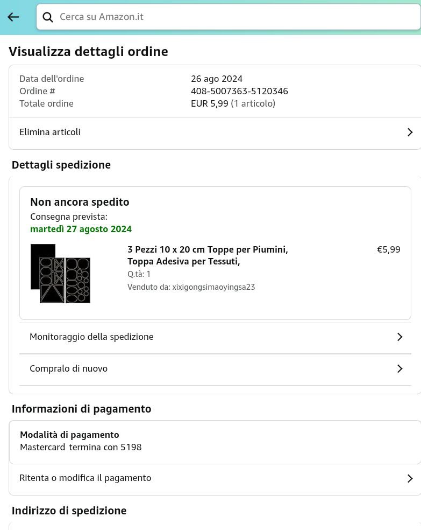The image size is (421, 530).
Task: Click the arrow next to Compralo di nuovo
Action: point(399,368)
